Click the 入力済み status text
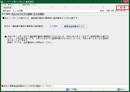The height and width of the screenshot is (92, 130). (x=54, y=26)
